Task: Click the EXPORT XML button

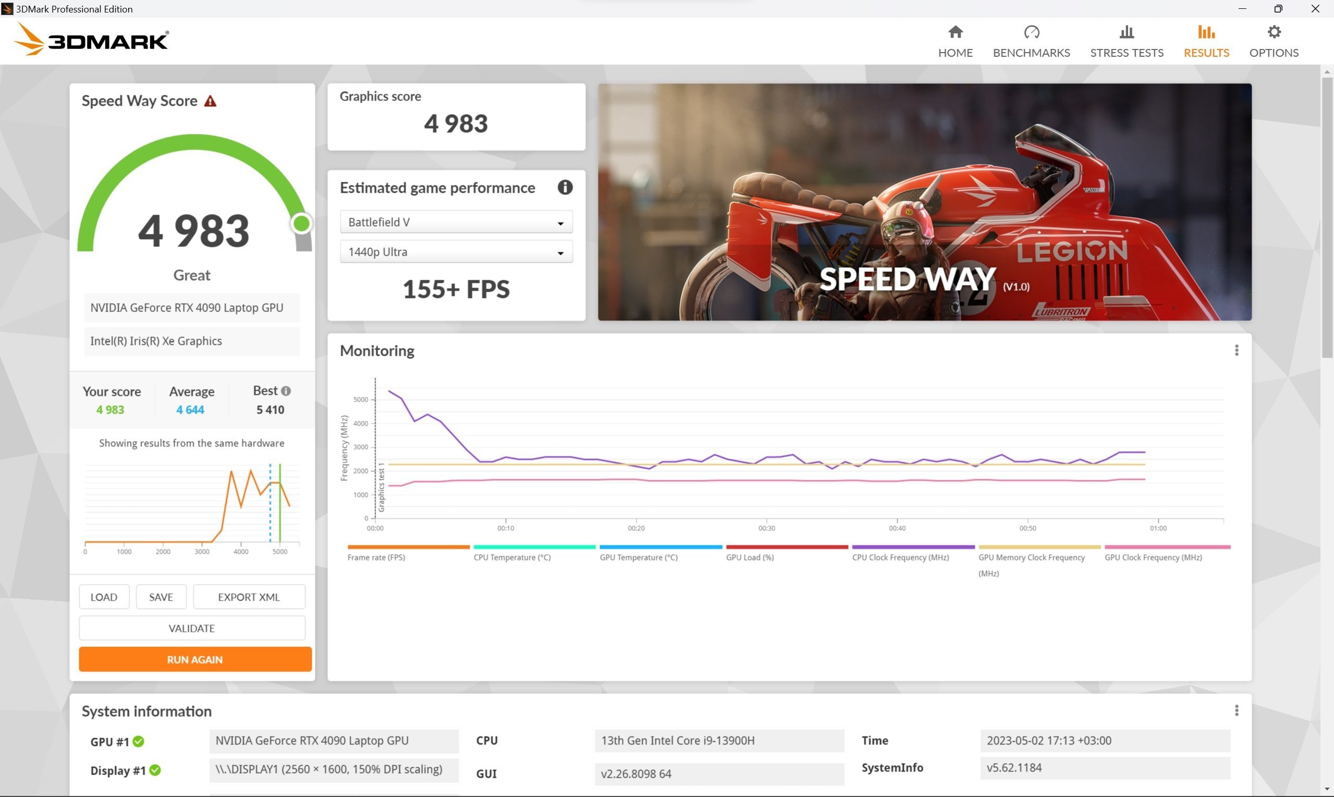Action: pos(249,596)
